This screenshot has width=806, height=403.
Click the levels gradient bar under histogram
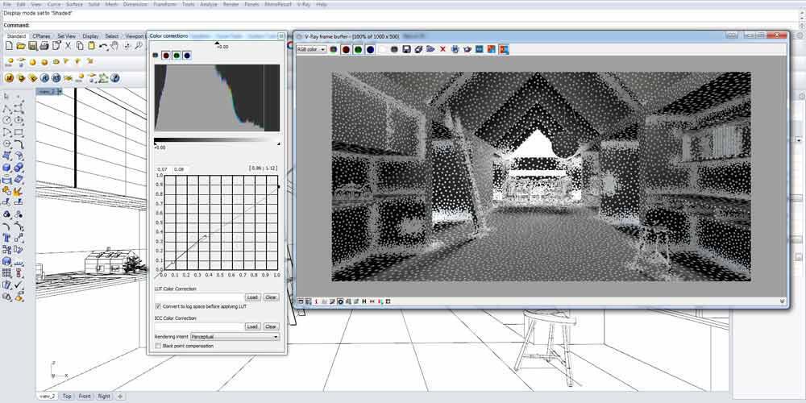(217, 139)
